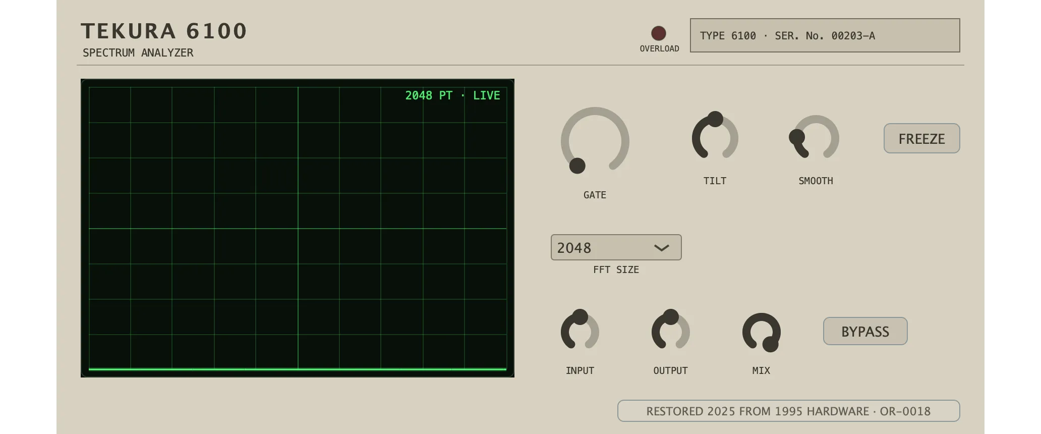Open the FFT SIZE dropdown showing 2048

tap(616, 247)
